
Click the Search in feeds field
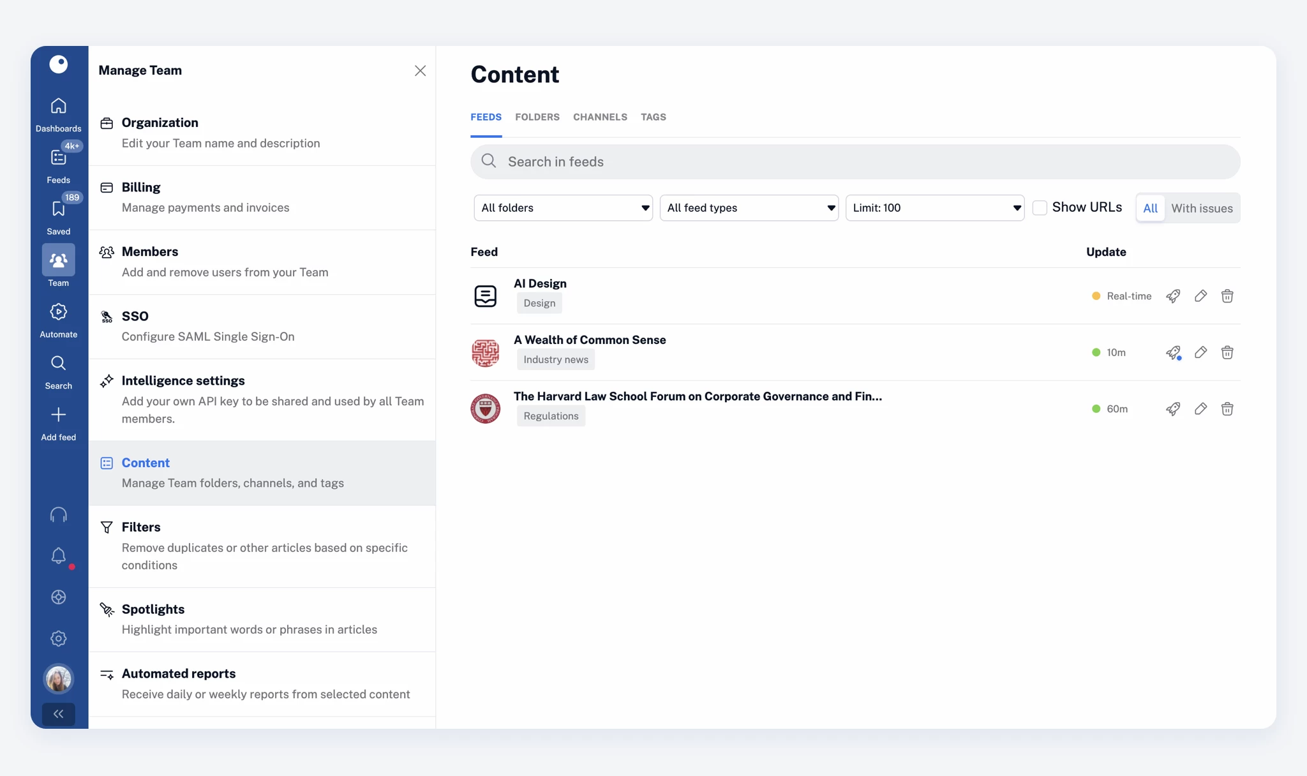[x=855, y=162]
